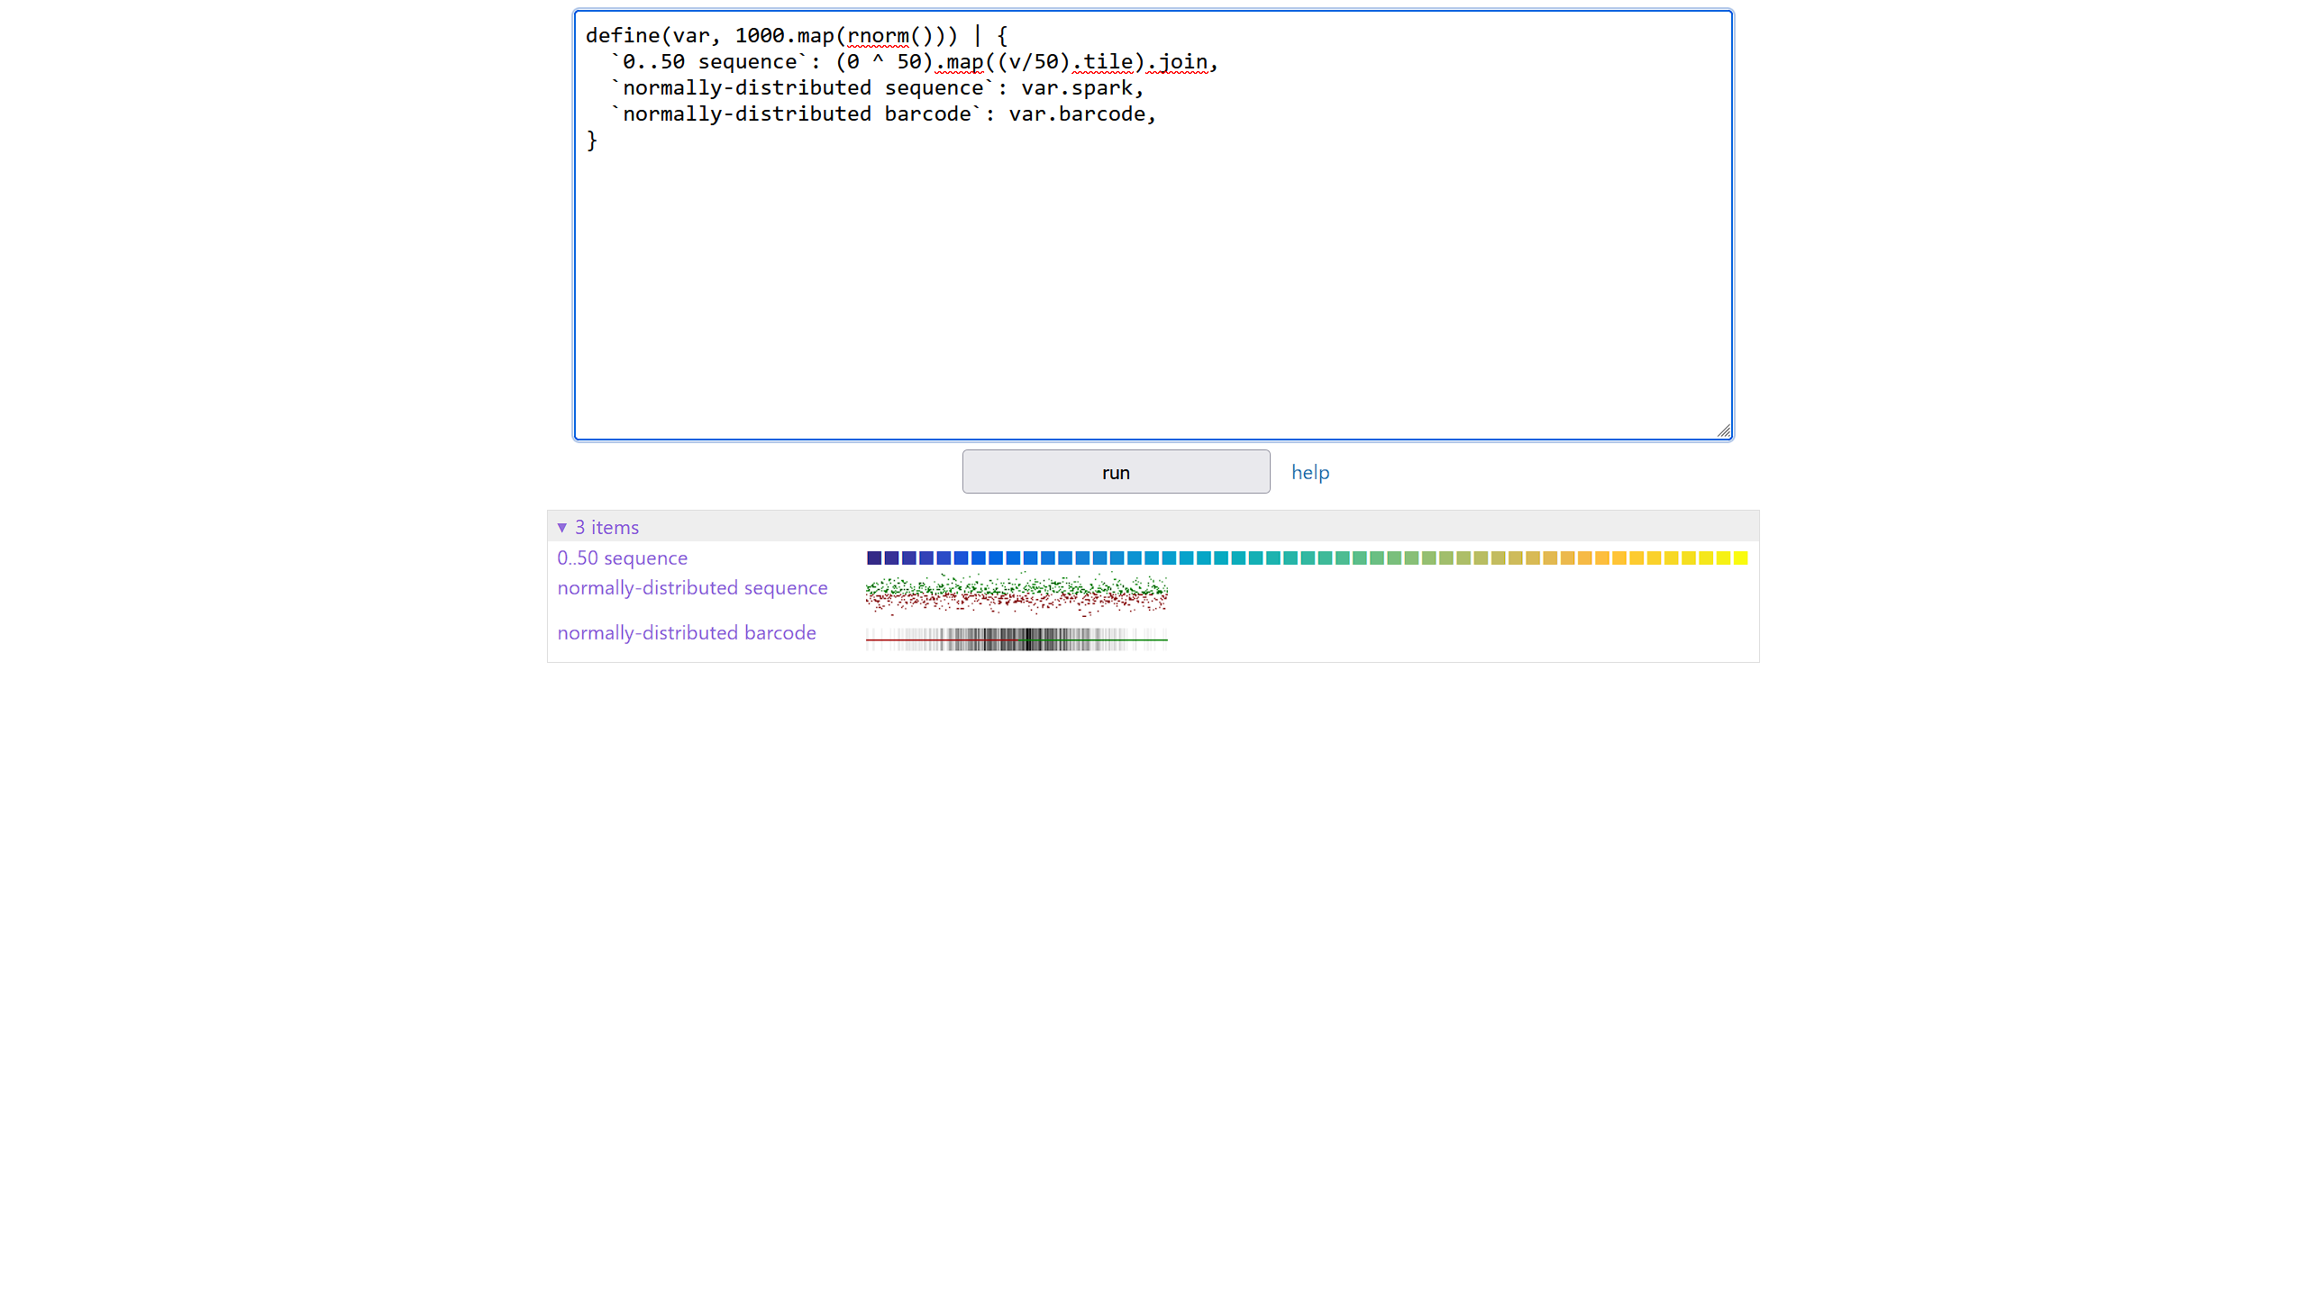This screenshot has width=2307, height=1297.
Task: Place cursor on the word "define"
Action: click(x=622, y=36)
